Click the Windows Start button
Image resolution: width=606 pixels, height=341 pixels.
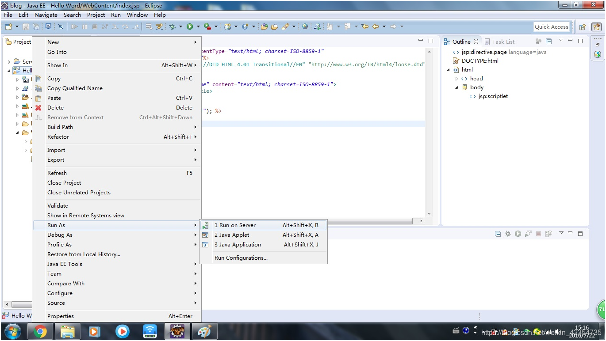pos(12,331)
